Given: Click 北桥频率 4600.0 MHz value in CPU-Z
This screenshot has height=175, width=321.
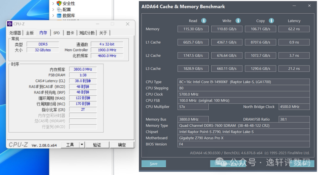Looking at the screenshot, I should coord(107,56).
